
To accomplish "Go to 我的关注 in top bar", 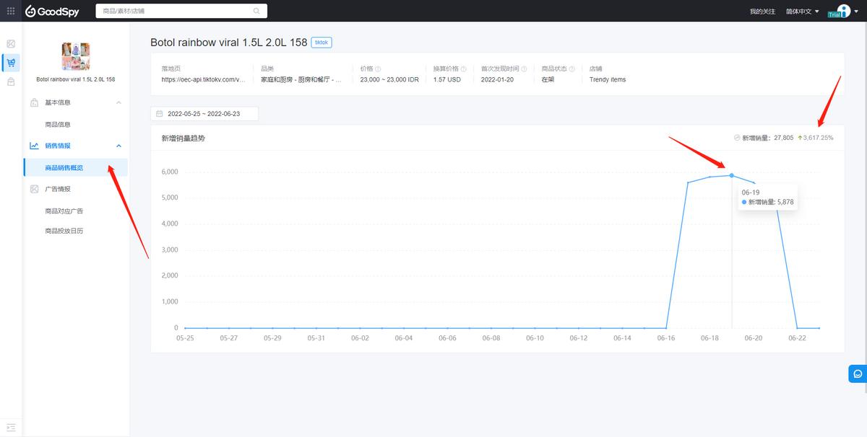I will click(762, 12).
